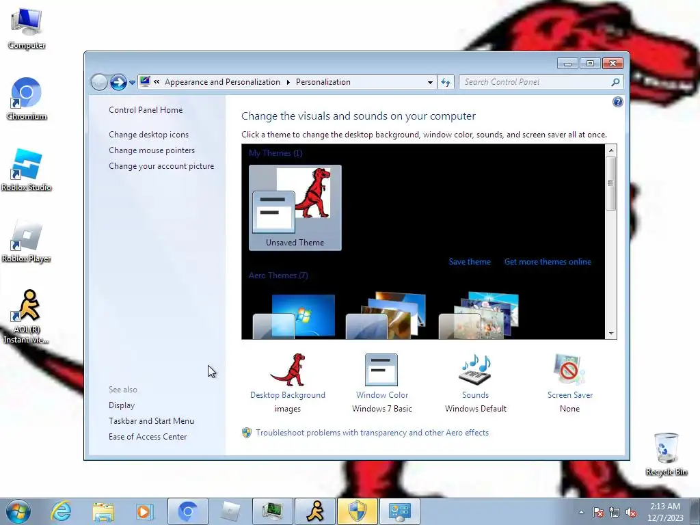Click the Aero Themes (7) heading
Screen dimensions: 700x525
coord(278,275)
